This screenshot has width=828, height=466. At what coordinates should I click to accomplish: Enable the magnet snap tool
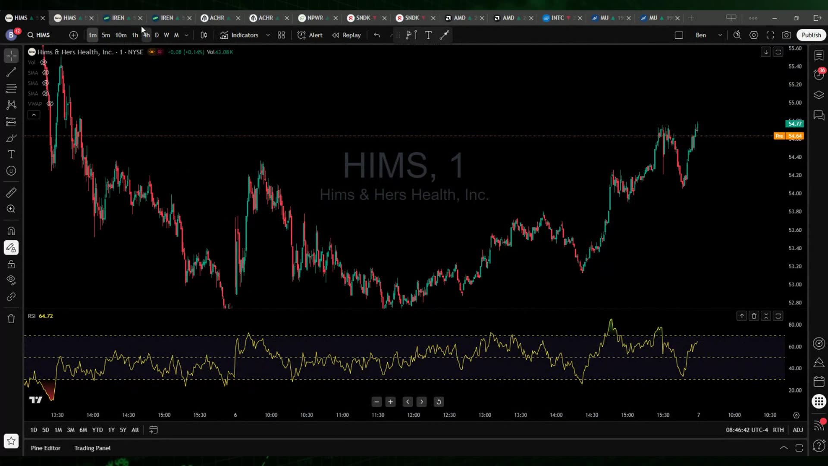(11, 231)
